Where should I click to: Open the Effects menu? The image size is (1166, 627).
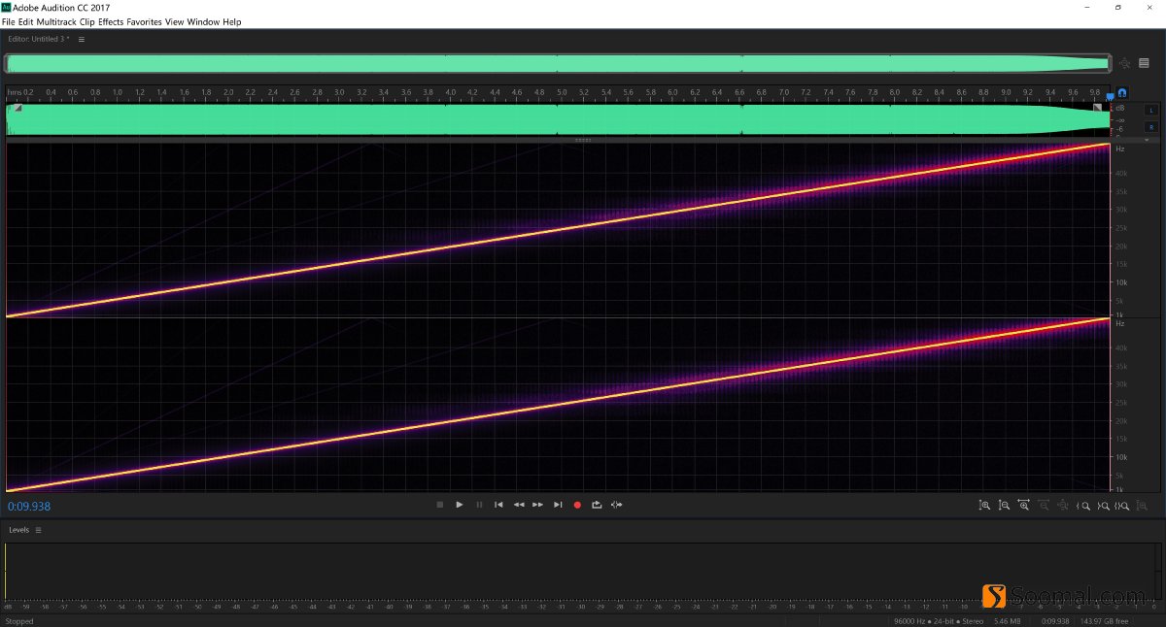coord(112,21)
